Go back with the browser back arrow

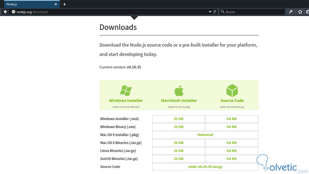tap(5, 12)
